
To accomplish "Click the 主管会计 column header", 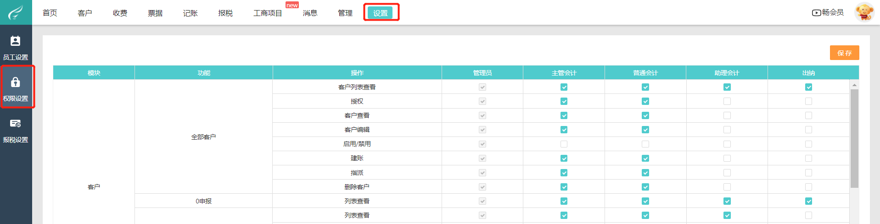I will coord(564,73).
